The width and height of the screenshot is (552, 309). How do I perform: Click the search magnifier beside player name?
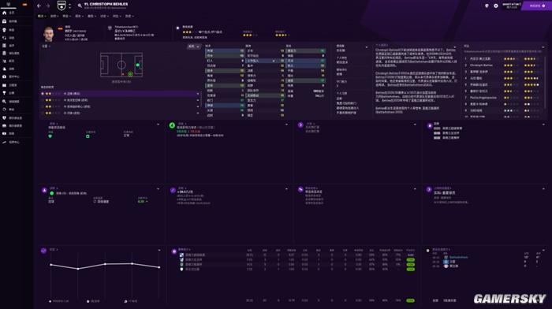click(x=80, y=6)
